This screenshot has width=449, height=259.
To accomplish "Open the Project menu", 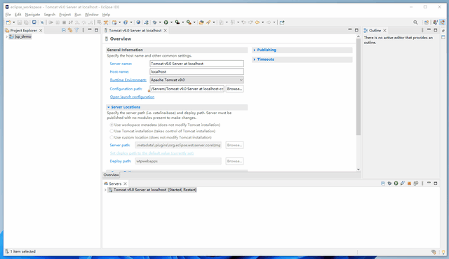I will [65, 15].
